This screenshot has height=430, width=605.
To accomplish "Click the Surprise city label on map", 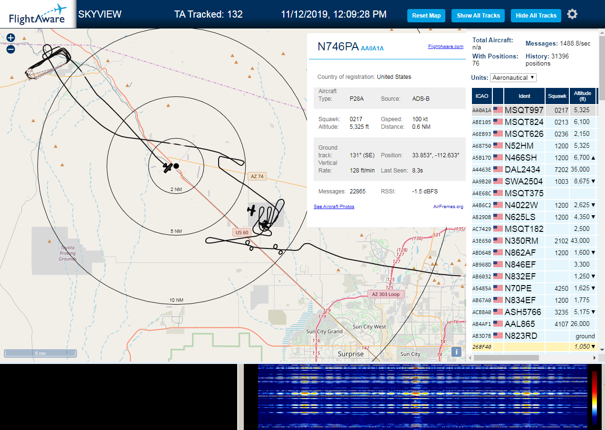I will coord(351,354).
